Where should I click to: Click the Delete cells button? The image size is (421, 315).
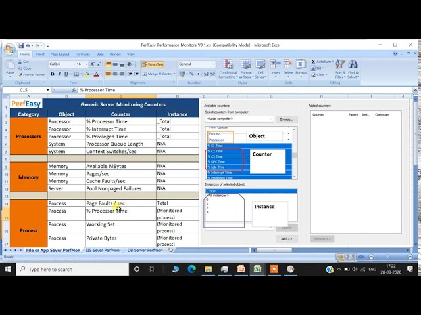click(288, 68)
